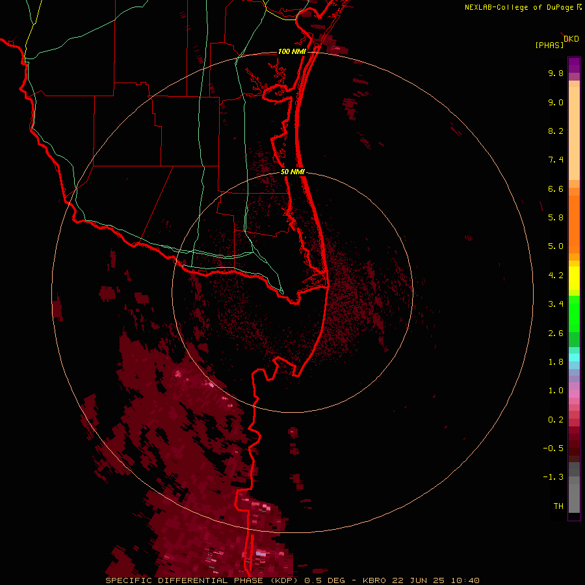Click the [PHAS] units label
The height and width of the screenshot is (585, 585).
point(549,45)
